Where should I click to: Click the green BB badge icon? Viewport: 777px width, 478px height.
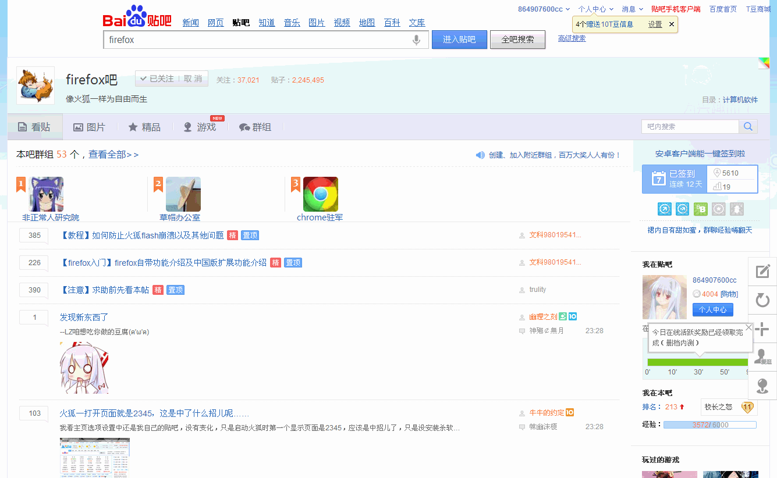[x=701, y=209]
